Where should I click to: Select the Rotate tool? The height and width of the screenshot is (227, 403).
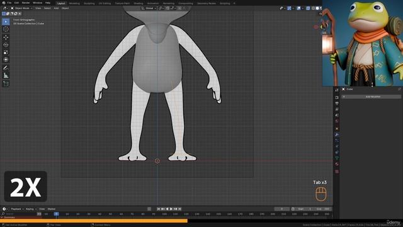pos(6,45)
